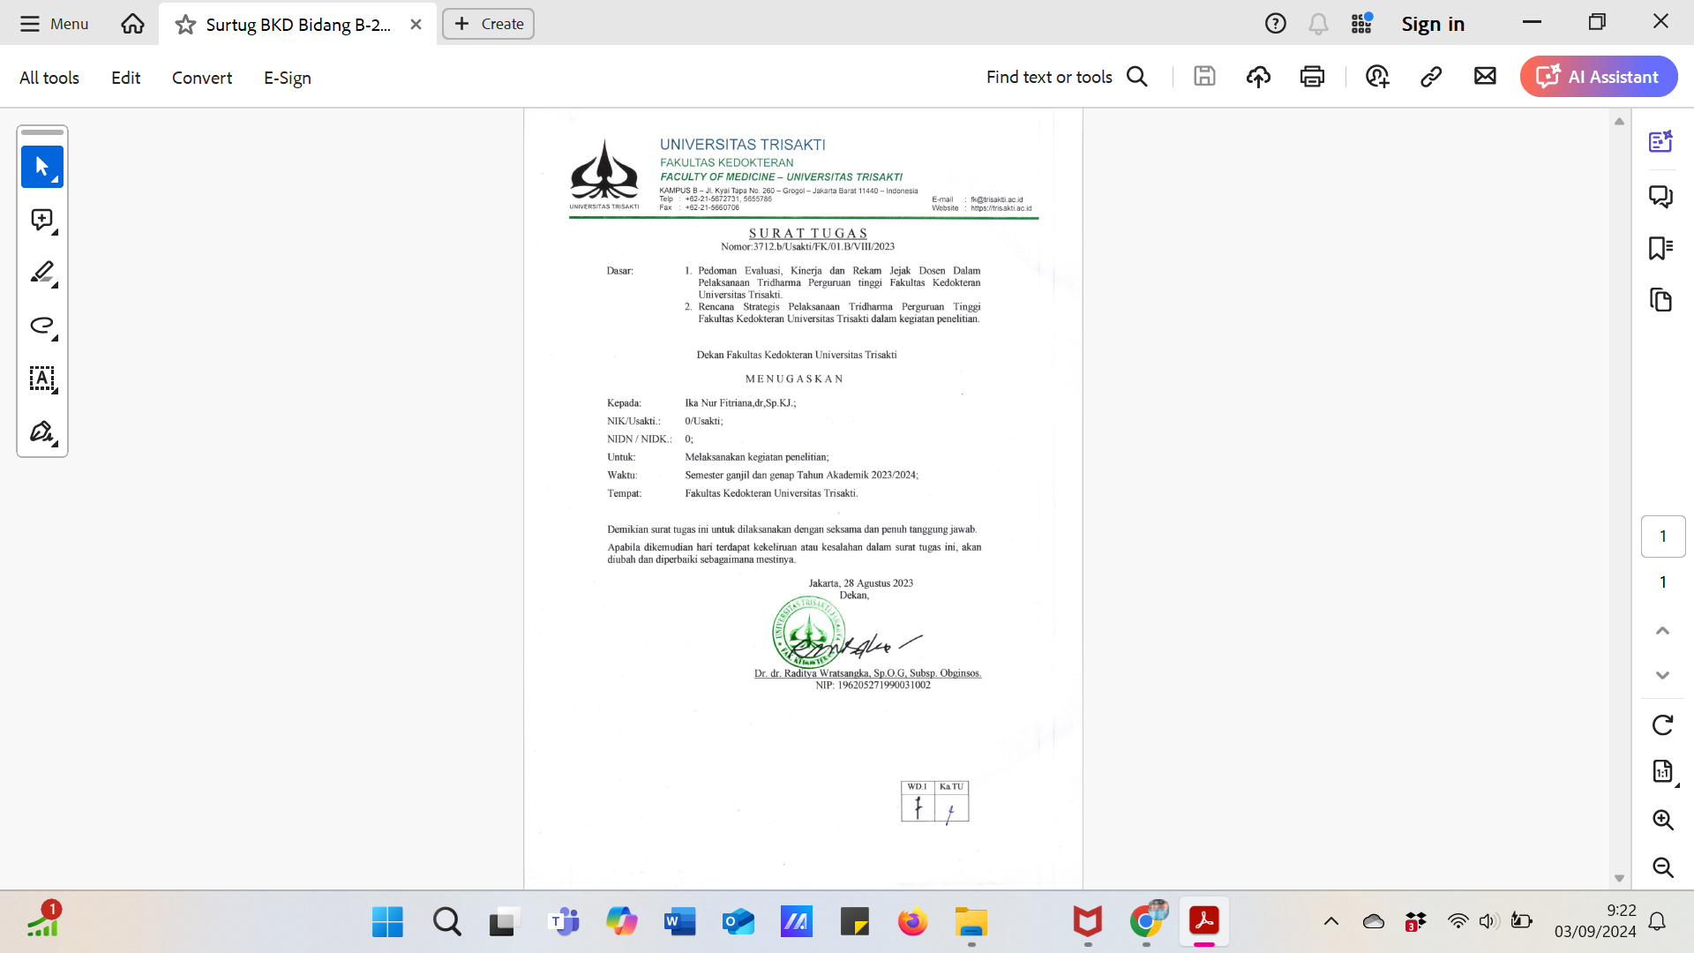The image size is (1694, 953).
Task: Open page display fit options
Action: point(1662,772)
